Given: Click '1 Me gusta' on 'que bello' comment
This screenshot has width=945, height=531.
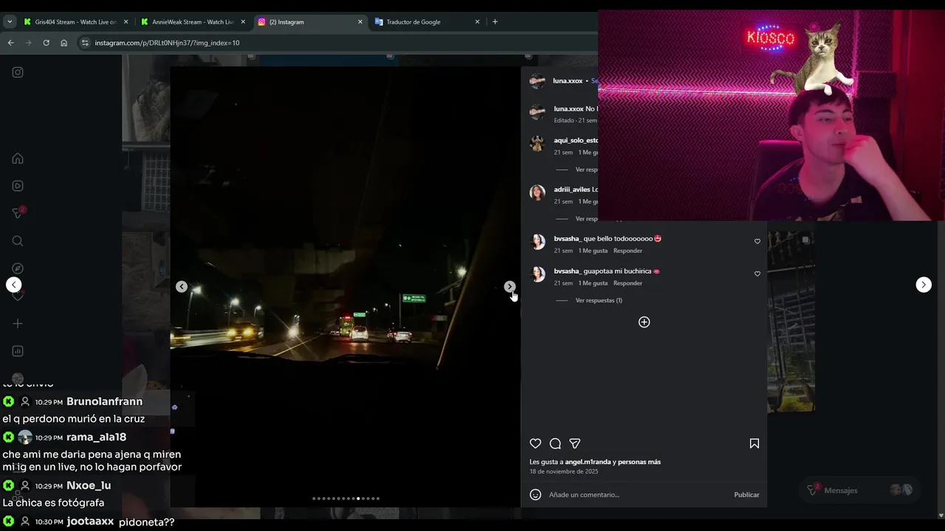Looking at the screenshot, I should point(593,251).
